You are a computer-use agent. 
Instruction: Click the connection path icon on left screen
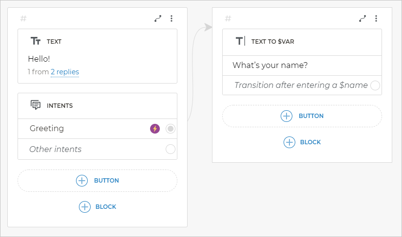tap(158, 18)
